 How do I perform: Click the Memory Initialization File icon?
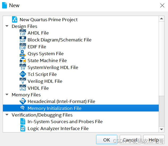(23, 108)
